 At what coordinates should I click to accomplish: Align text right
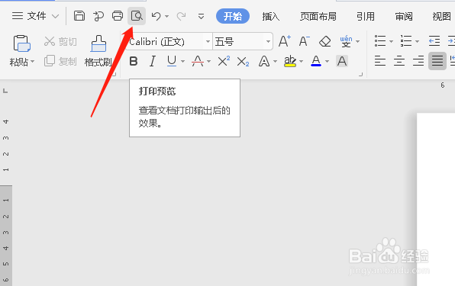(418, 61)
